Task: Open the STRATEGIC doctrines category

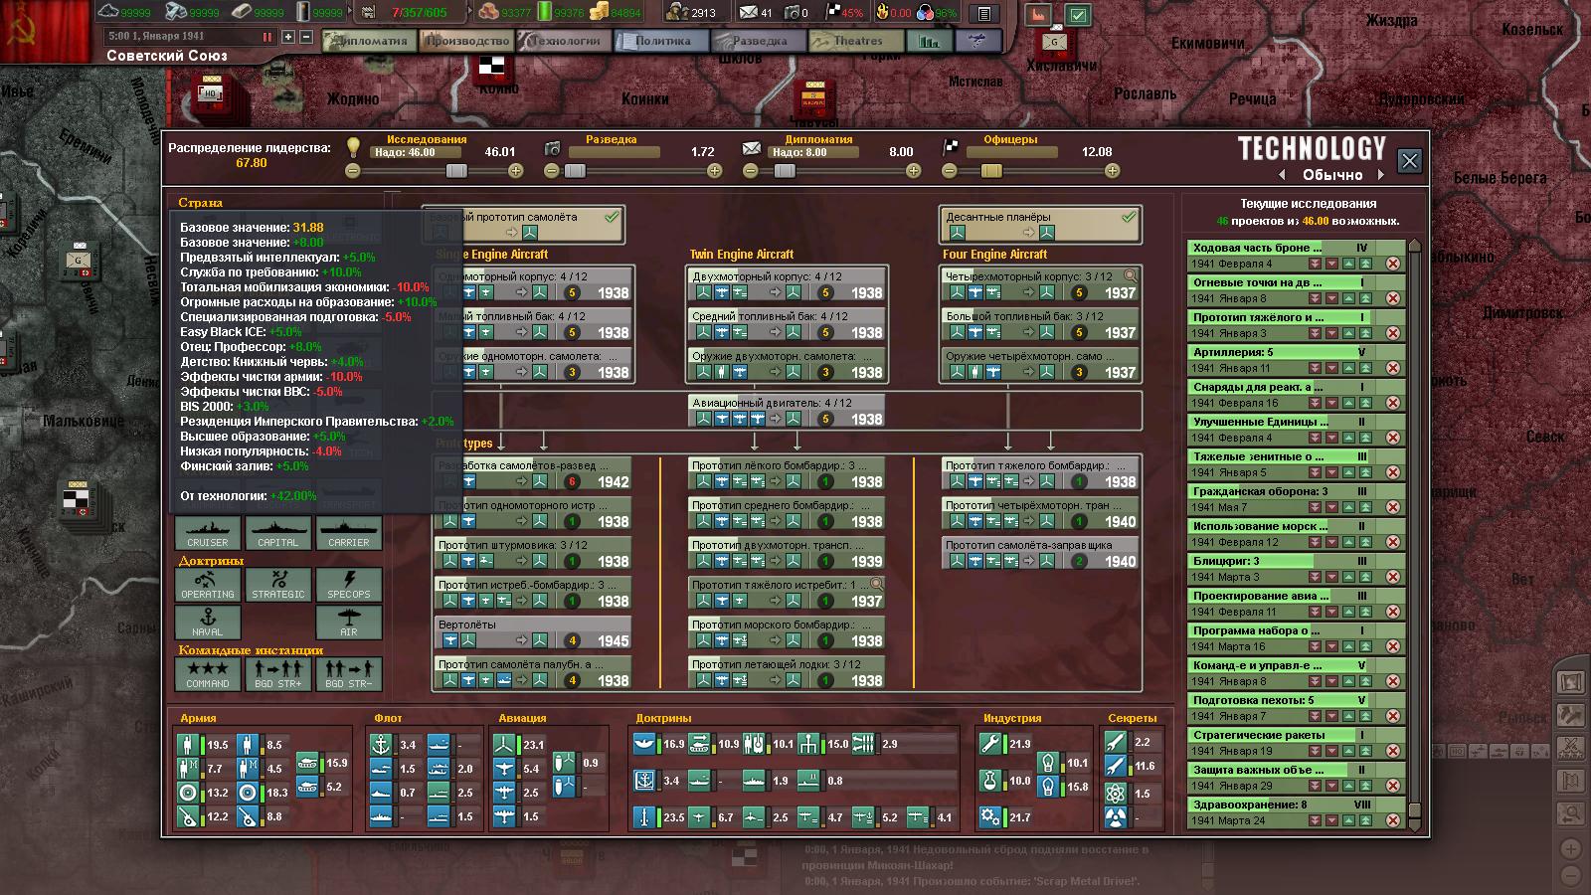Action: [278, 584]
